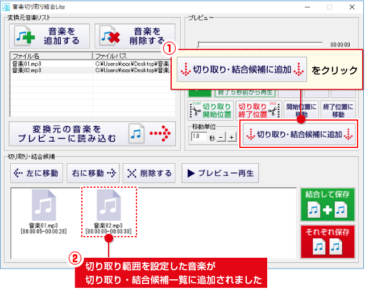Add to candidates via 切り取り・結合候補に追加
This screenshot has width=365, height=289.
coord(299,134)
